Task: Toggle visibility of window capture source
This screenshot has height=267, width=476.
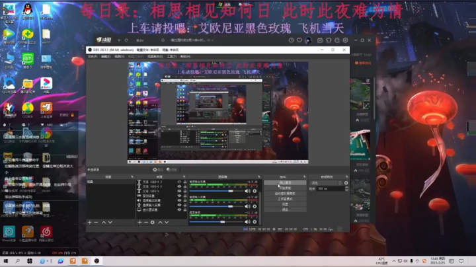Action: pos(179,196)
